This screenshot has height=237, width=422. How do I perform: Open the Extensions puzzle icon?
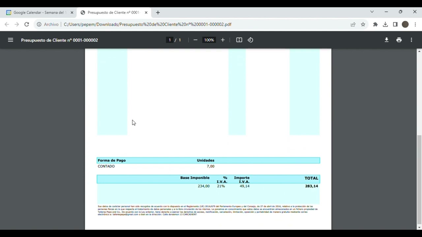(x=375, y=24)
